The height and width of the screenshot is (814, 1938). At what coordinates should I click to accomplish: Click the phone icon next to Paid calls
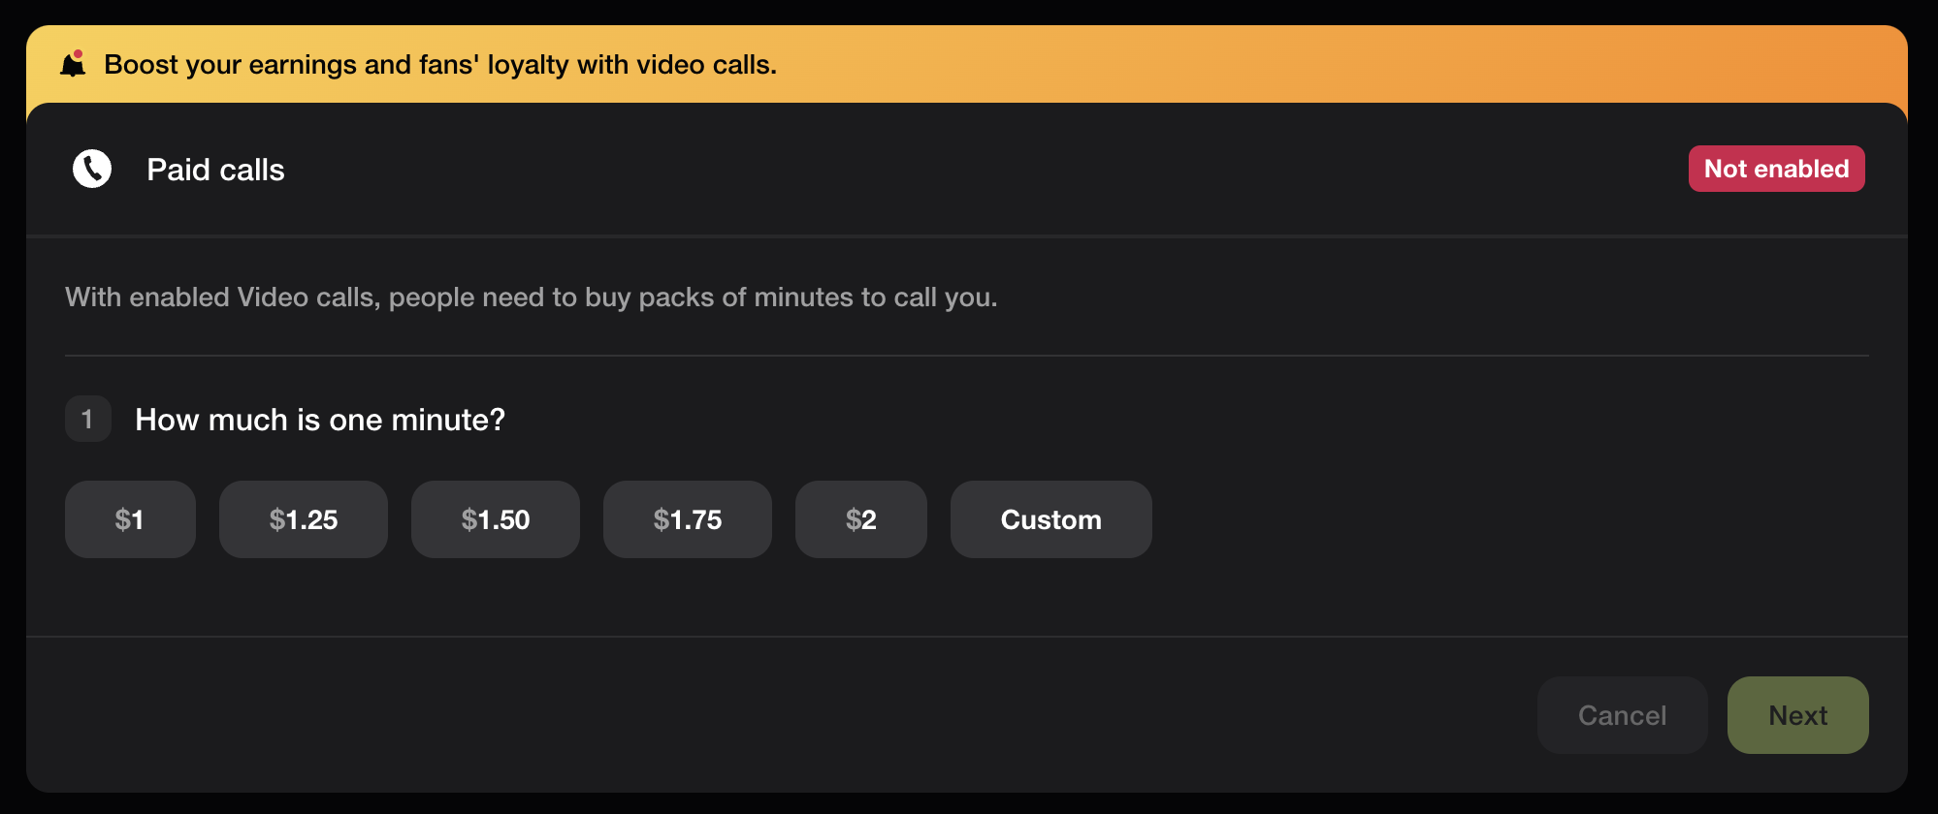point(92,169)
